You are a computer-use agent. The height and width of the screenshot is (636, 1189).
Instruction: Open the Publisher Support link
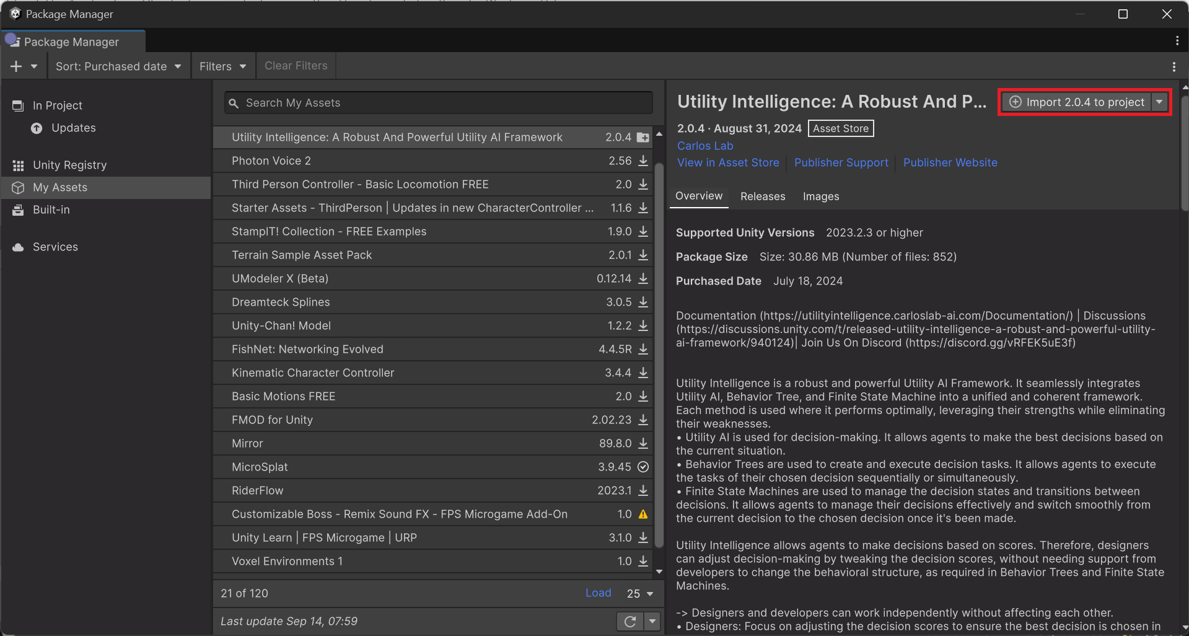point(841,162)
